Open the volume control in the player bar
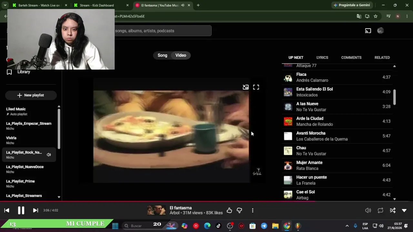Viewport: 413px width, 232px height. [368, 210]
